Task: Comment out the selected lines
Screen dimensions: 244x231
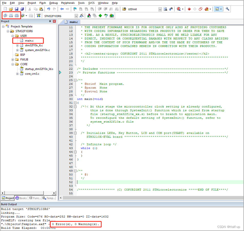Action: (111, 9)
